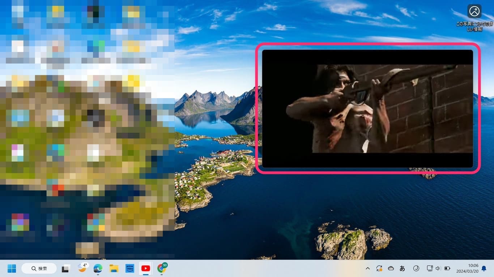Launch Prime Video from the taskbar
Screen dimensions: 494x277
pyautogui.click(x=130, y=268)
